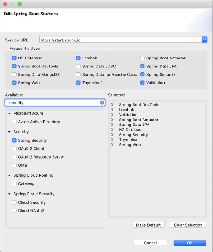
Task: Uncheck Spring Data JPA in Frequently Used
Action: point(142,66)
